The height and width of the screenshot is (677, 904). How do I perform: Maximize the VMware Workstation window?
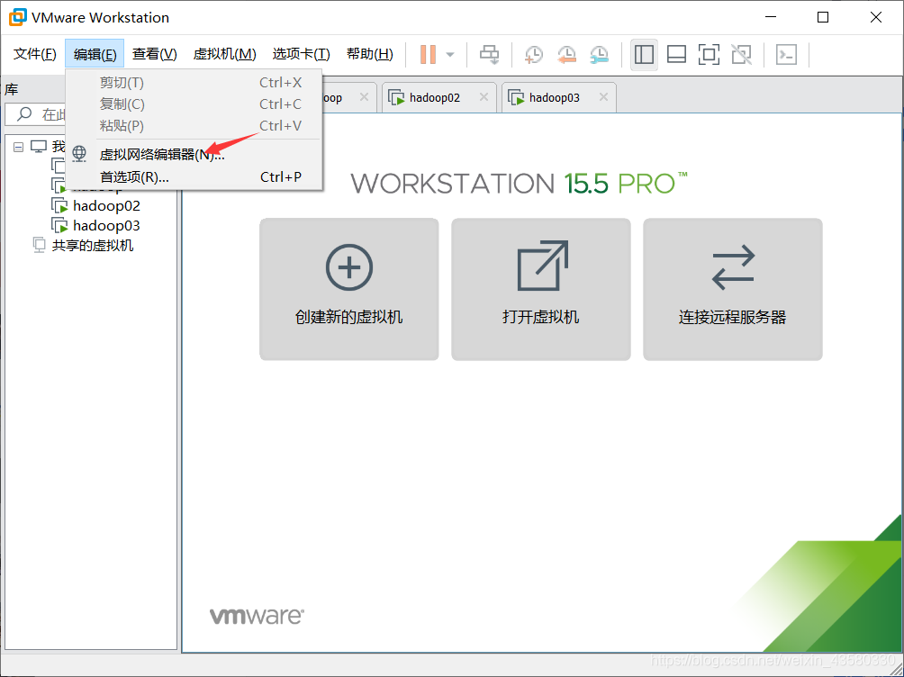click(823, 17)
